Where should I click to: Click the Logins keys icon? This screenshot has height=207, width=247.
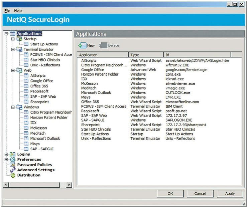pyautogui.click(x=13, y=154)
